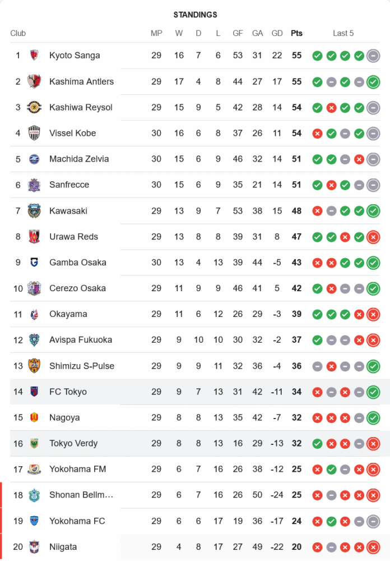The image size is (390, 561).
Task: Click Kashima Antlers' latest win result icon
Action: 373,82
